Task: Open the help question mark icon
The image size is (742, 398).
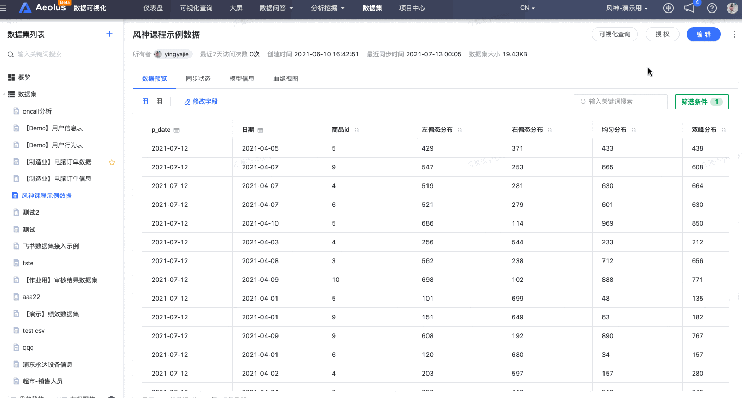Action: pos(712,8)
